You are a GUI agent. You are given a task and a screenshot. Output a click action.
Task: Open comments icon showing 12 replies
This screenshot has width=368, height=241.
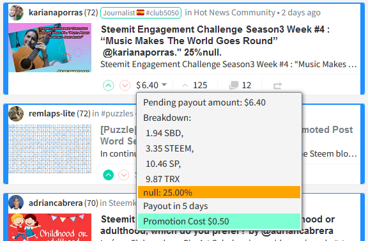[x=234, y=85]
